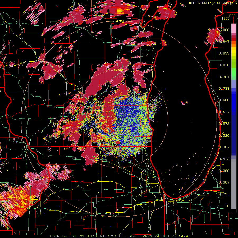Screen dimensions: 238x238
Task: Click the DCC label above the color bar
Action: coord(232,16)
